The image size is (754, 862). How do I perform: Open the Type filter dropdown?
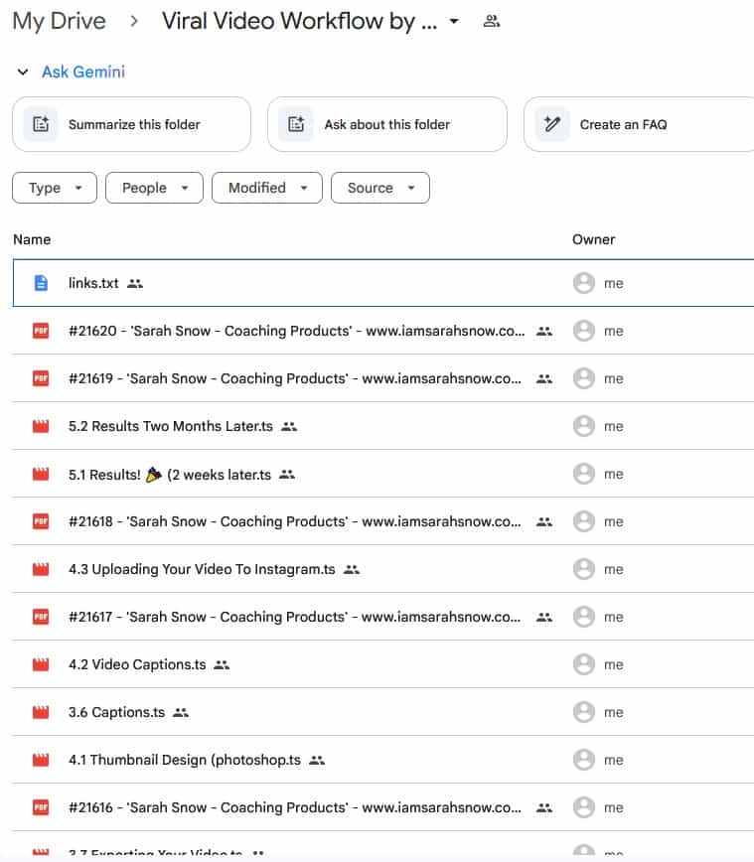(54, 187)
